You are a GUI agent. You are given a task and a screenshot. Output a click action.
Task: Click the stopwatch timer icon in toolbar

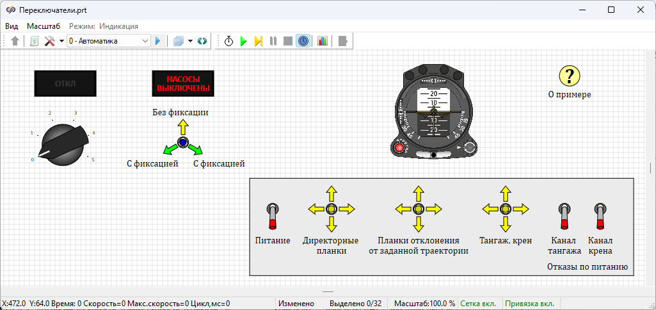pos(228,41)
